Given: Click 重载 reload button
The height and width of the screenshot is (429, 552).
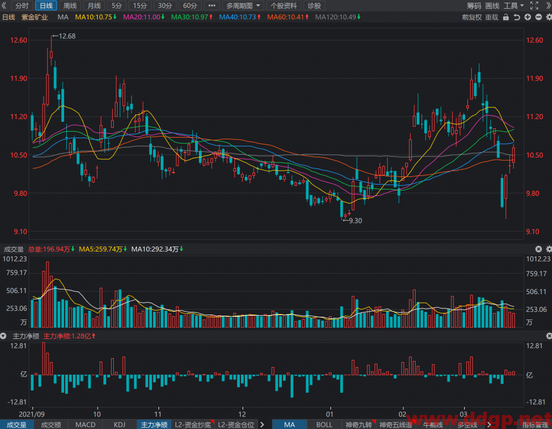Looking at the screenshot, I should click(x=492, y=17).
